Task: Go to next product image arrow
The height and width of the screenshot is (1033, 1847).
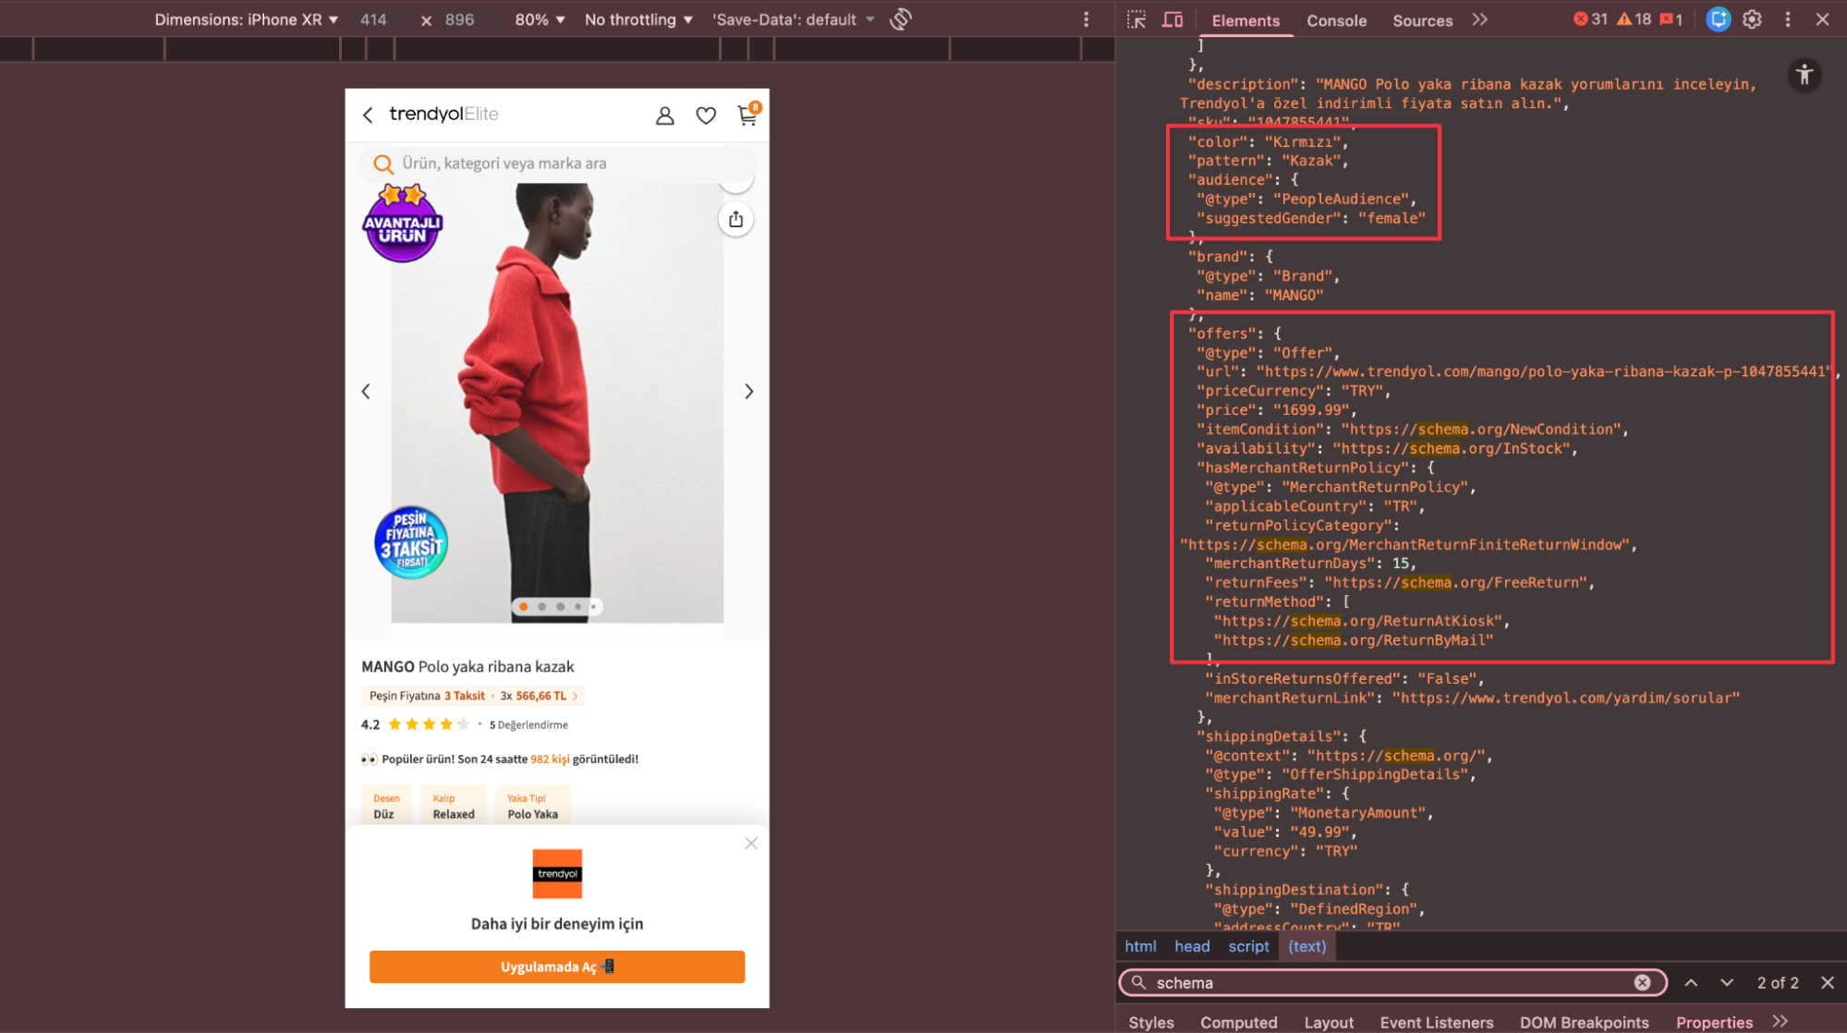Action: [748, 392]
